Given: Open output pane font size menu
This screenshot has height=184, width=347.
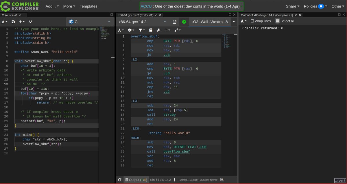Looking at the screenshot, I should click(243, 21).
